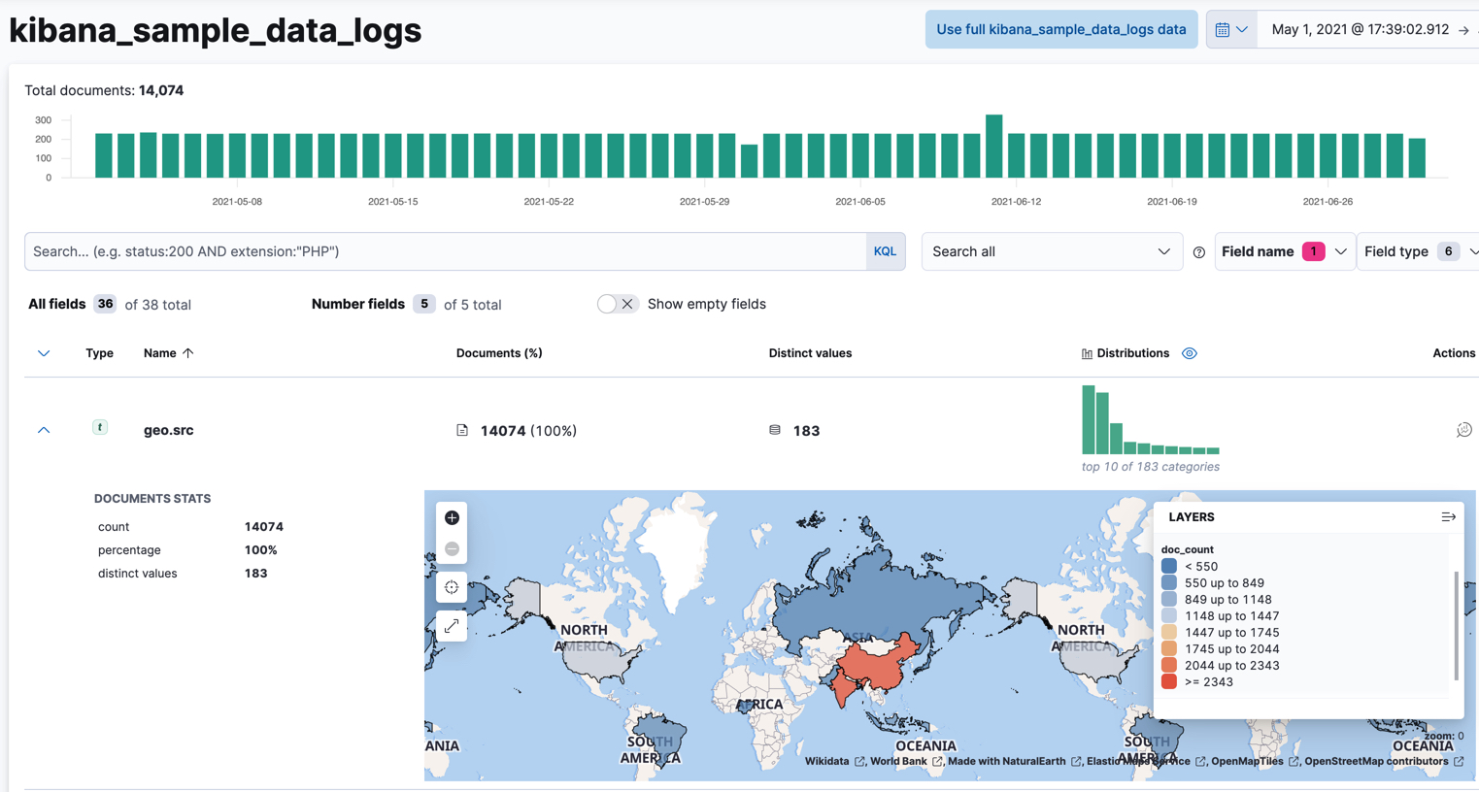1479x792 pixels.
Task: Click the geo.src text type icon
Action: (x=100, y=427)
